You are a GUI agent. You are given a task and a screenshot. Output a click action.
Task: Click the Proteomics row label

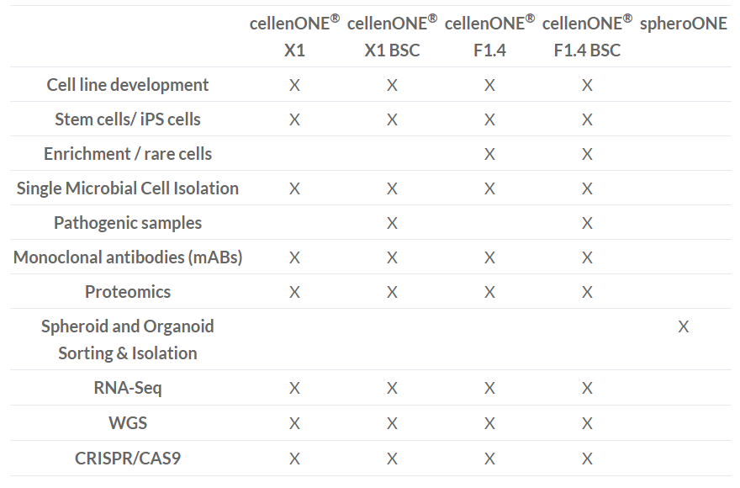point(128,292)
